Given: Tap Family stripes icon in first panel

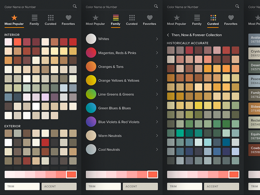Looking at the screenshot, I should (35, 18).
